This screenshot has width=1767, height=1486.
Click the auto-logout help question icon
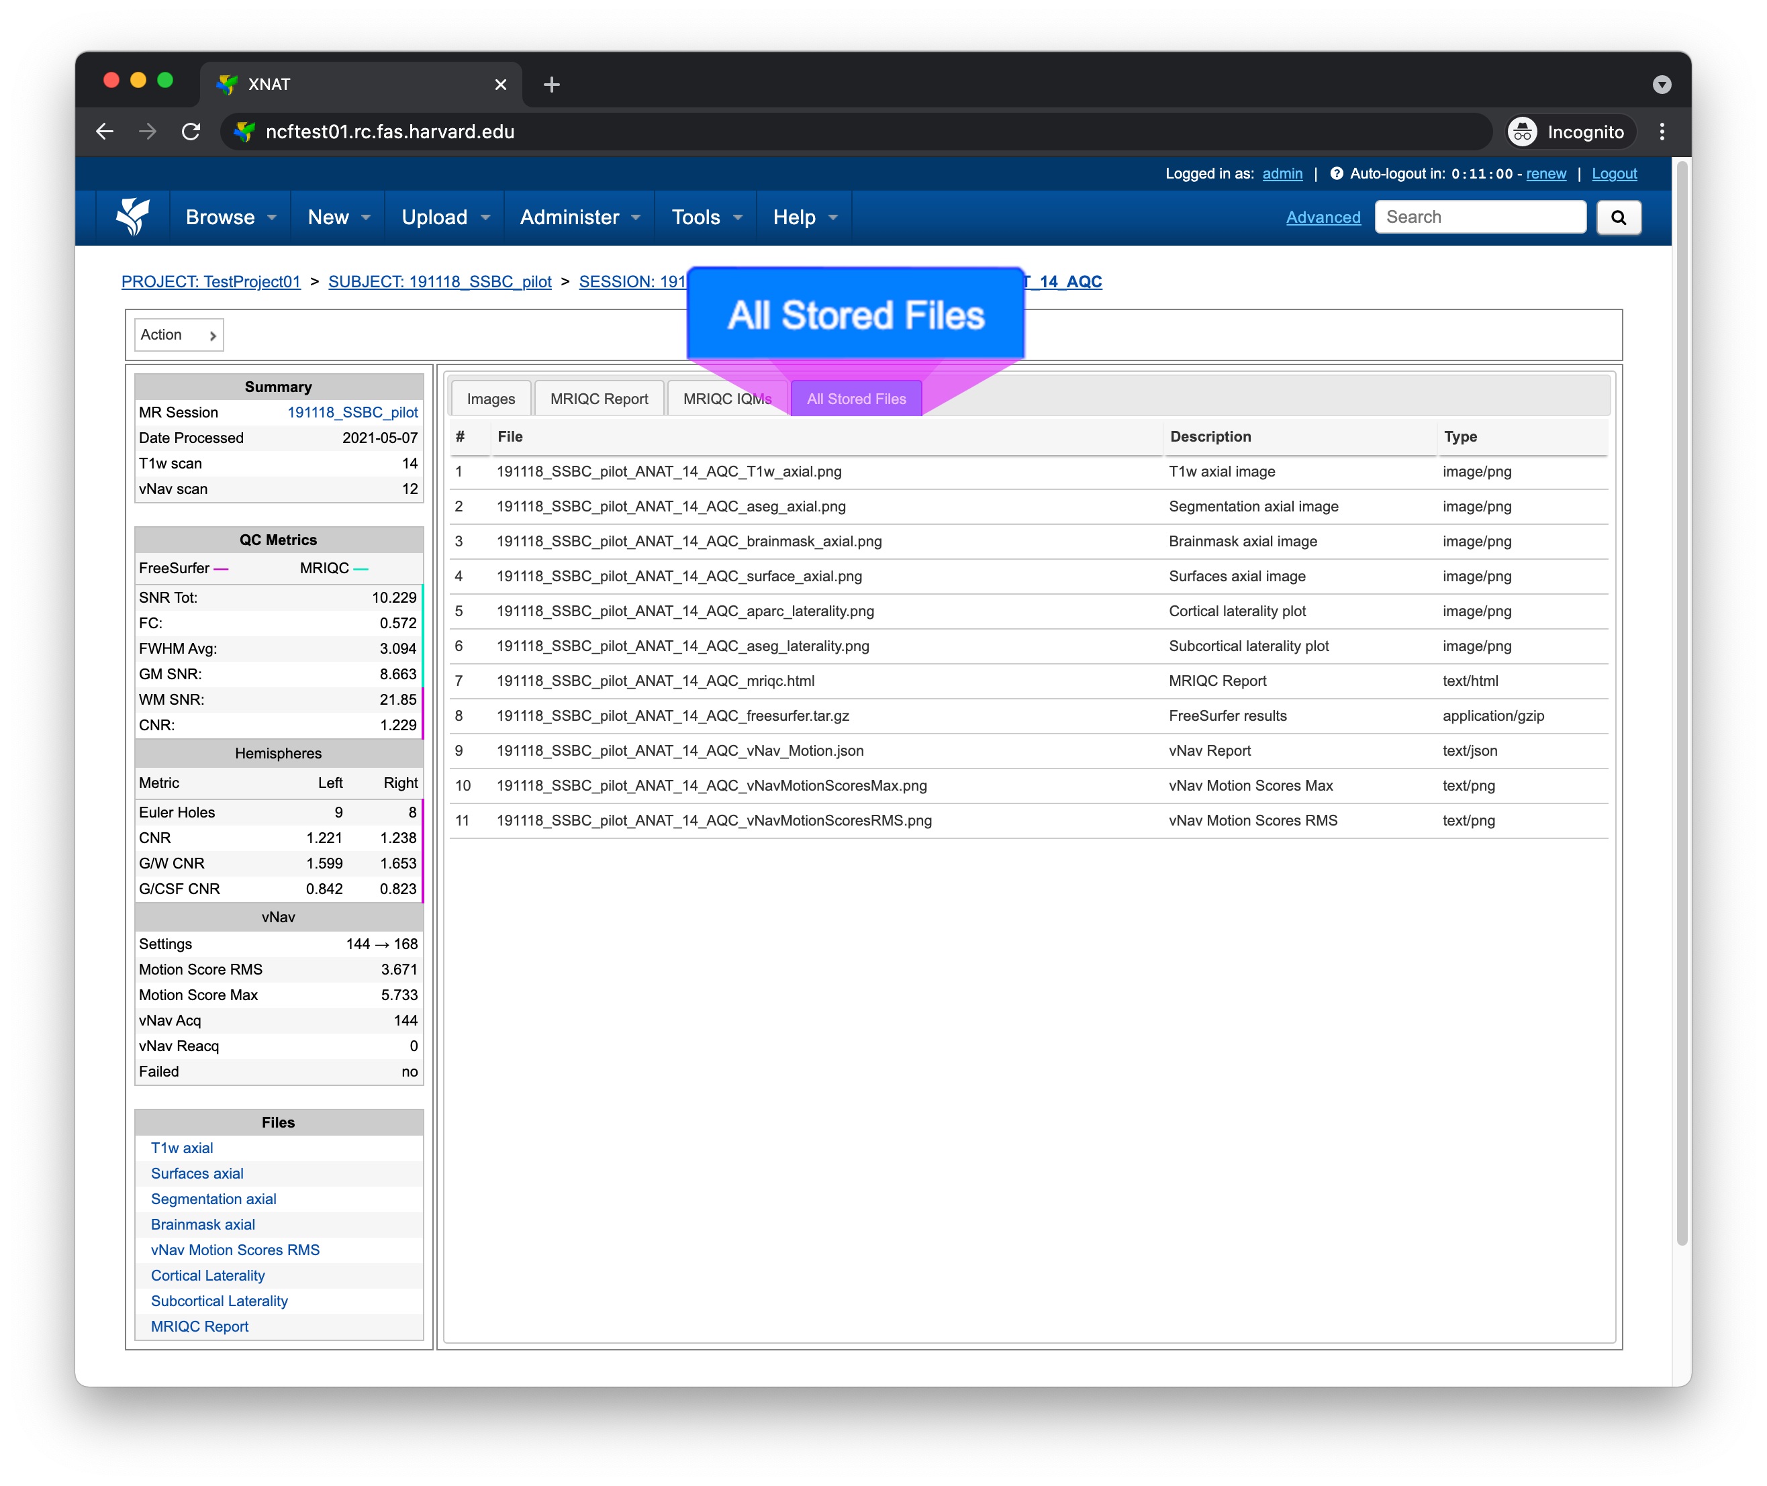tap(1335, 174)
